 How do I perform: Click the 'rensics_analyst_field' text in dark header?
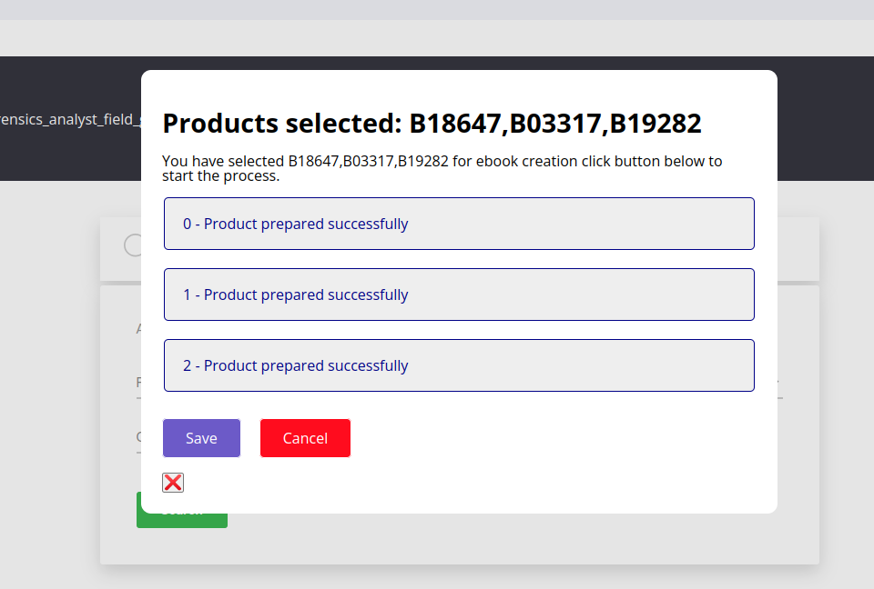point(69,119)
